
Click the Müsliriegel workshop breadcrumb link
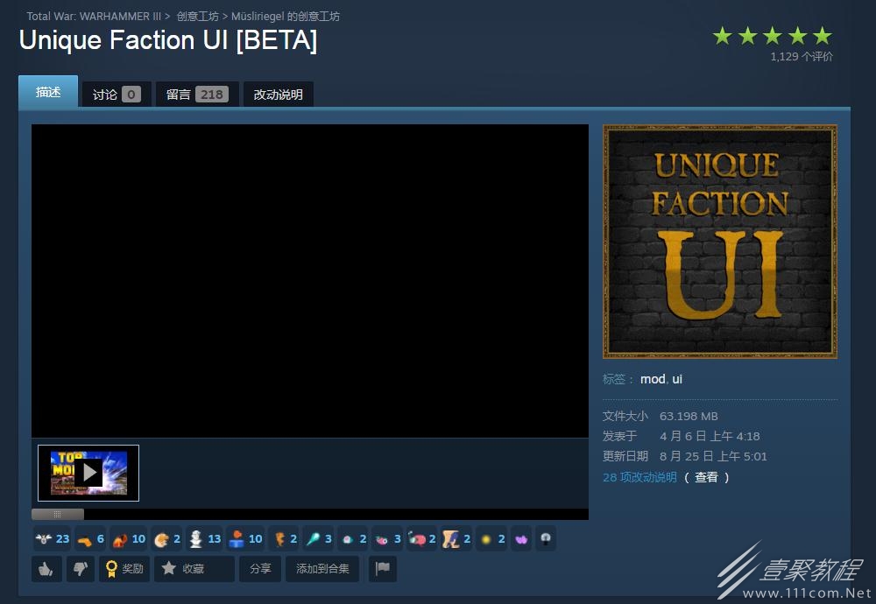point(286,16)
